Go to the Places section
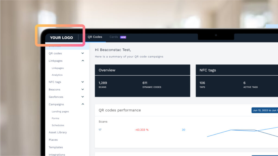278x156 pixels. pos(53,140)
